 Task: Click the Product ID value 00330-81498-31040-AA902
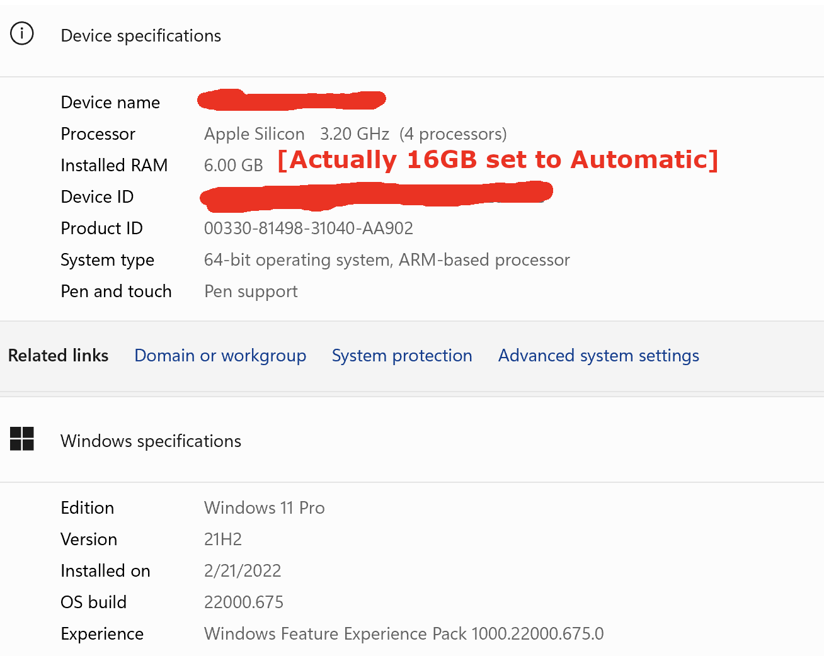pos(308,229)
